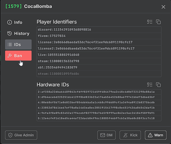Kick the player from server
Viewport: 171px width, 144px height.
tap(130, 135)
